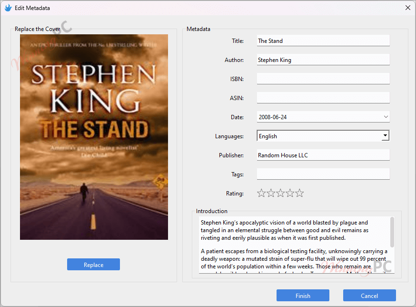Image resolution: width=416 pixels, height=307 pixels.
Task: Set rating to three stars
Action: coord(280,193)
